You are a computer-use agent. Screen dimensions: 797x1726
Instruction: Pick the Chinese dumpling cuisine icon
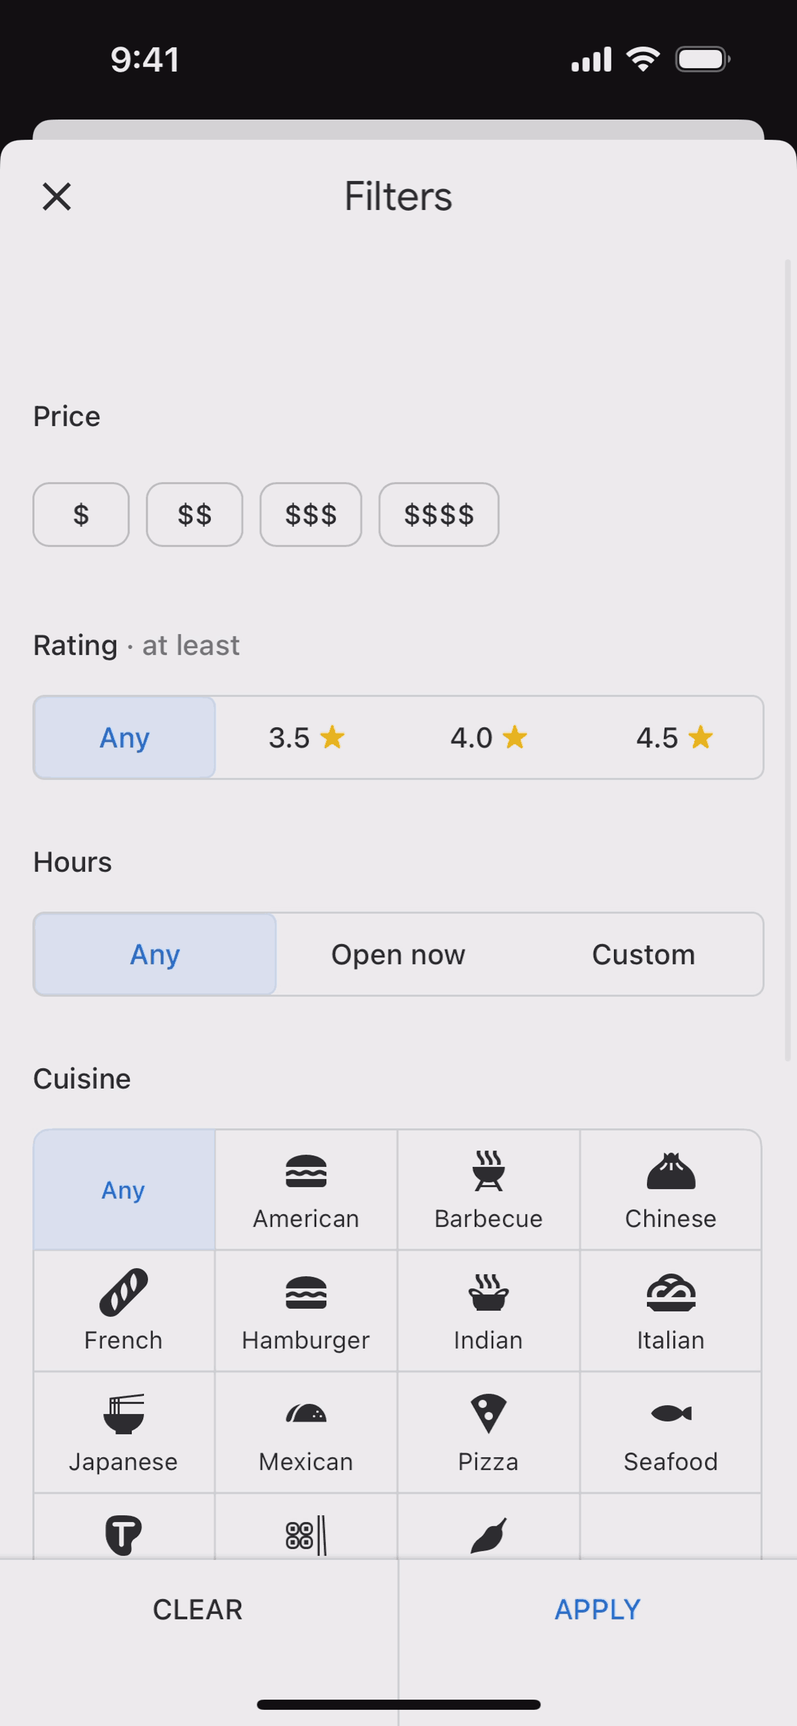[670, 1171]
